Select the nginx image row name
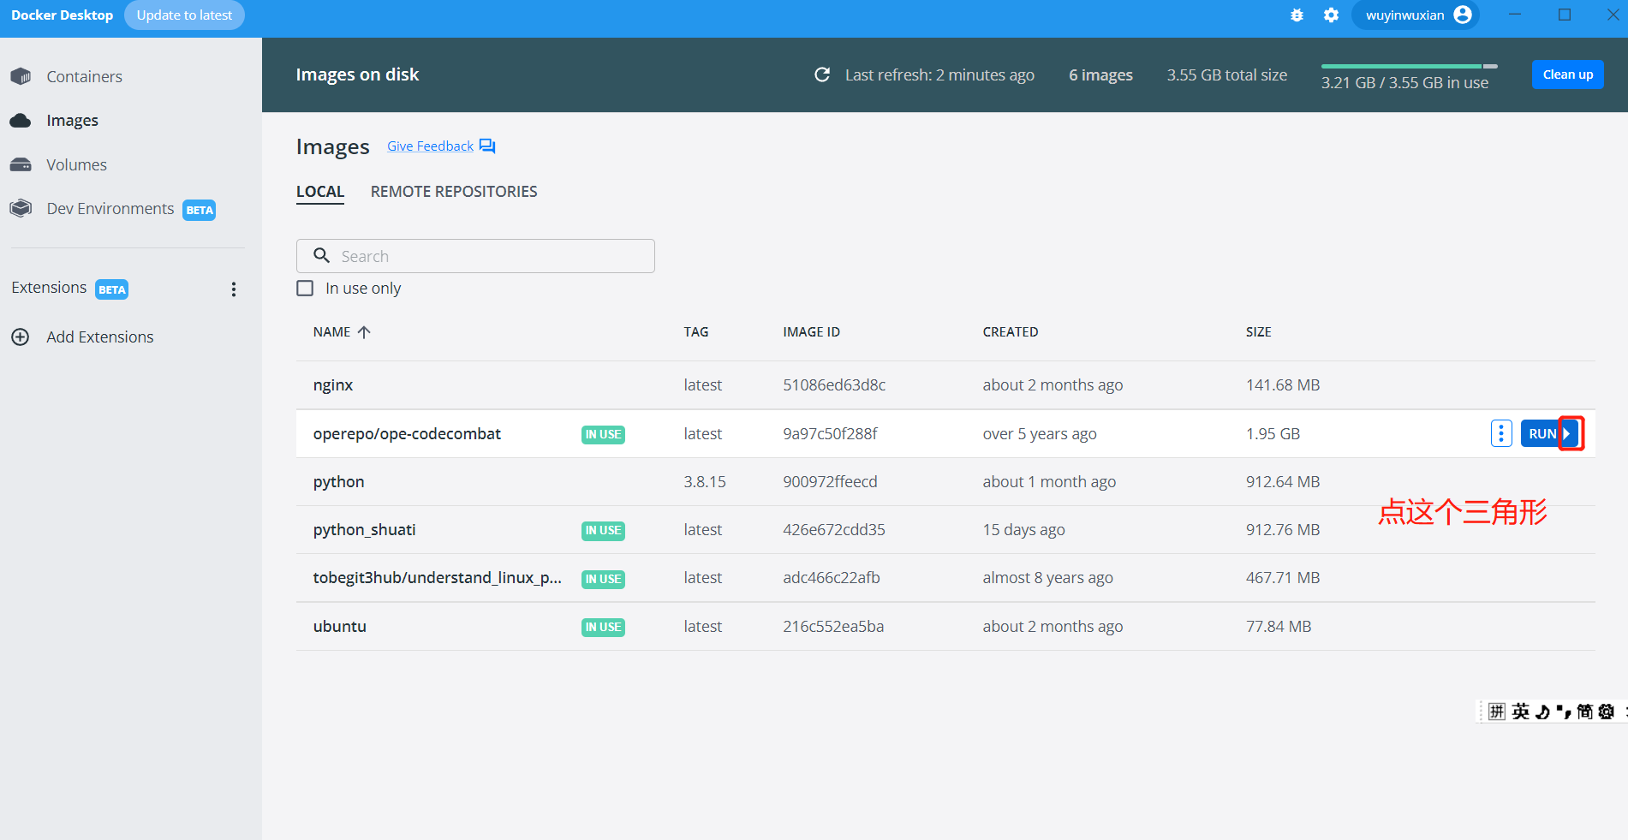This screenshot has height=840, width=1628. 333,385
